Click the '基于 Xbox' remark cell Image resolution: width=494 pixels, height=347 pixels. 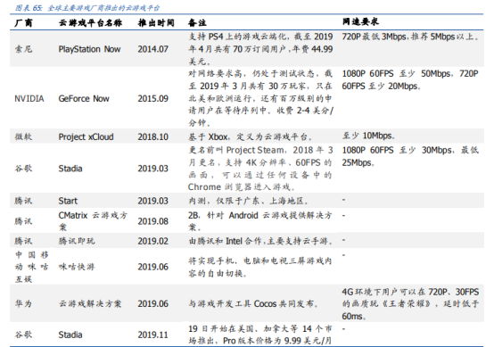click(251, 136)
